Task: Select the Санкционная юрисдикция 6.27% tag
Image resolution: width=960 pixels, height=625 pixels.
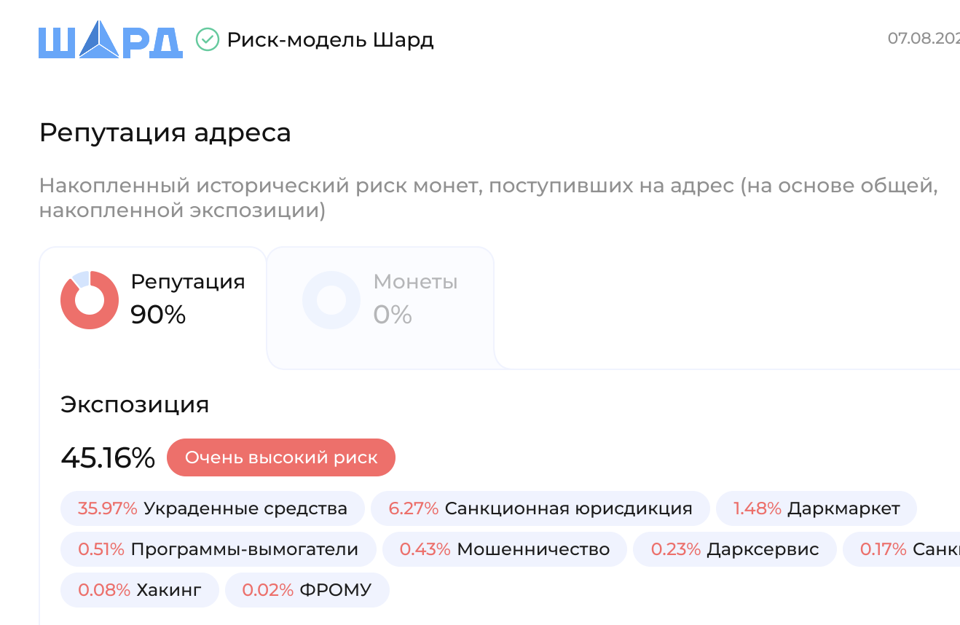Action: point(540,508)
